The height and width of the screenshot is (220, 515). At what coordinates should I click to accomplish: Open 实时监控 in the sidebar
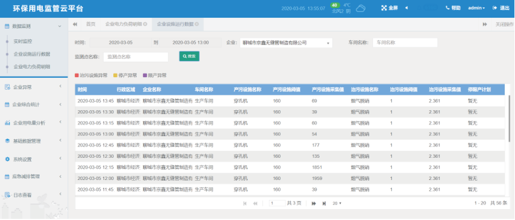23,42
